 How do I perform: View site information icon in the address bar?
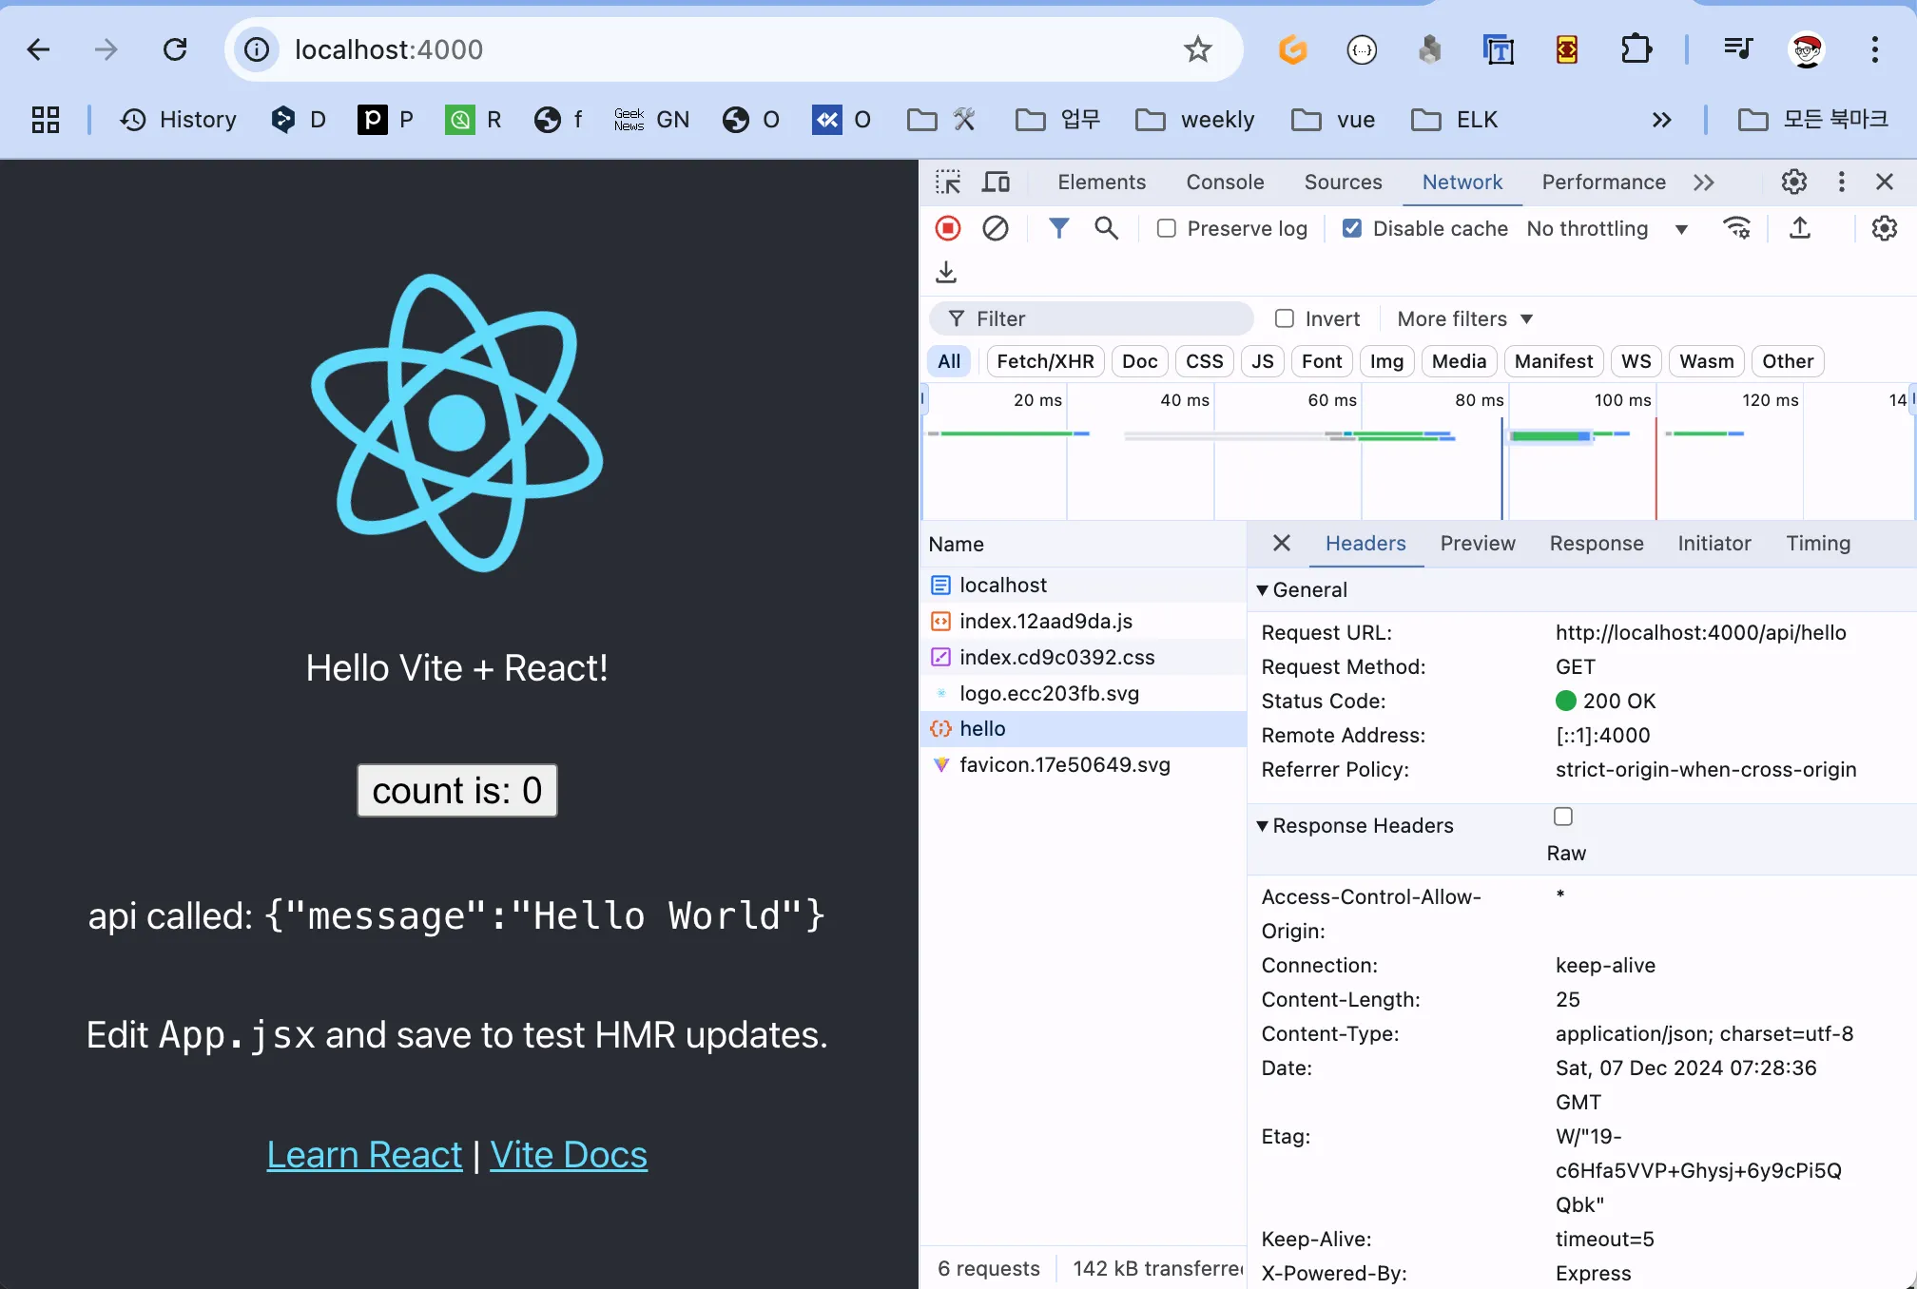[257, 49]
